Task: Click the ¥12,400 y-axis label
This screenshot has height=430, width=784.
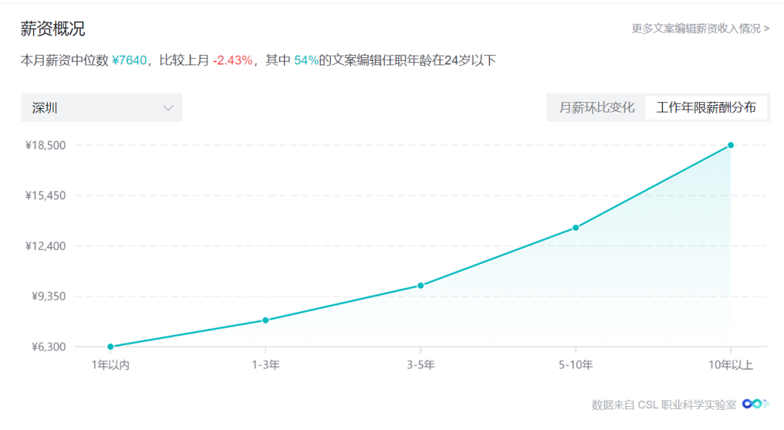Action: (46, 246)
